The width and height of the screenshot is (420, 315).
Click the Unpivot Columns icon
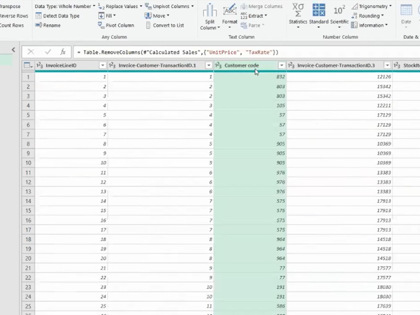(x=148, y=6)
